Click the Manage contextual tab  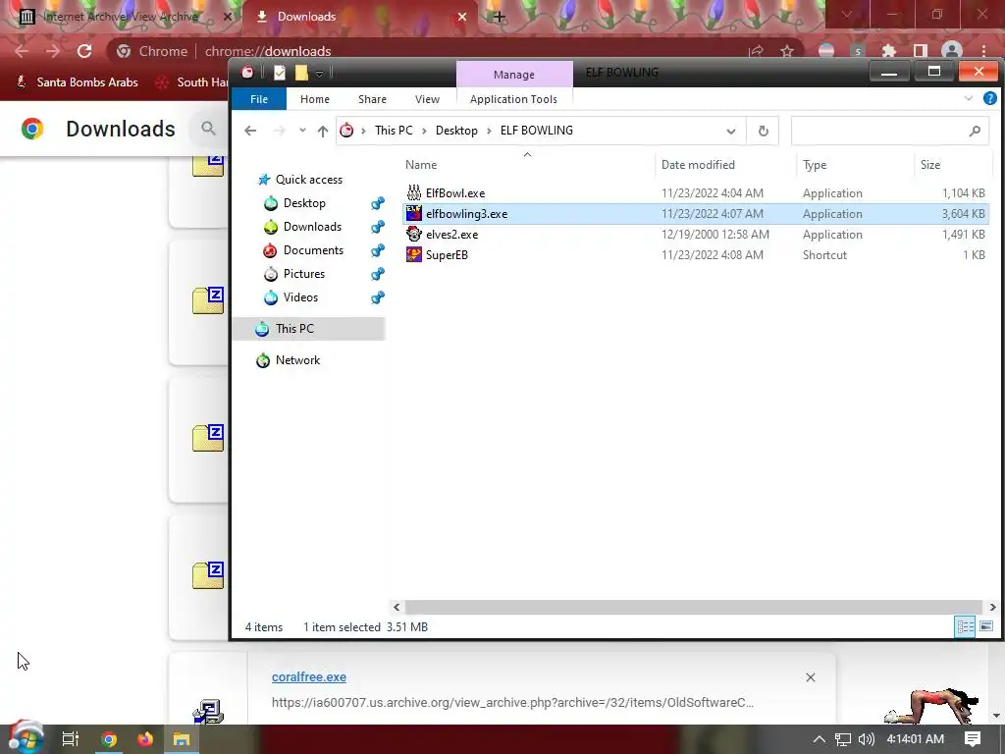514,75
